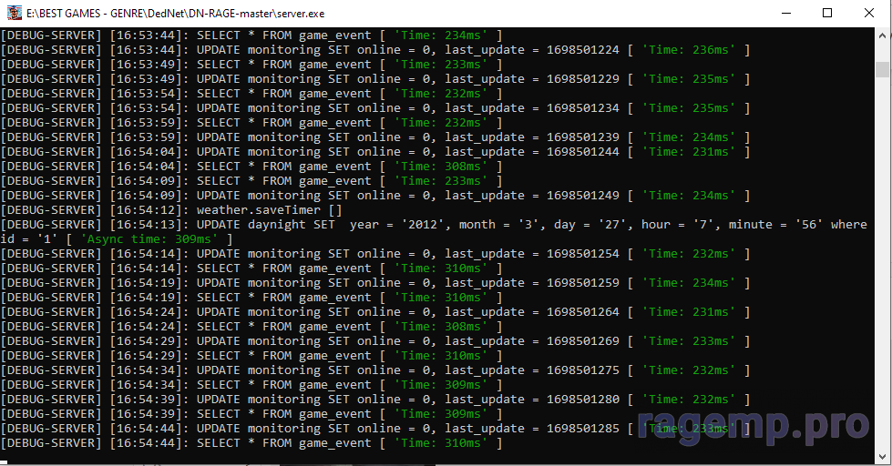Image resolution: width=892 pixels, height=466 pixels.
Task: Click the weather.saveTimer log line
Action: (171, 209)
